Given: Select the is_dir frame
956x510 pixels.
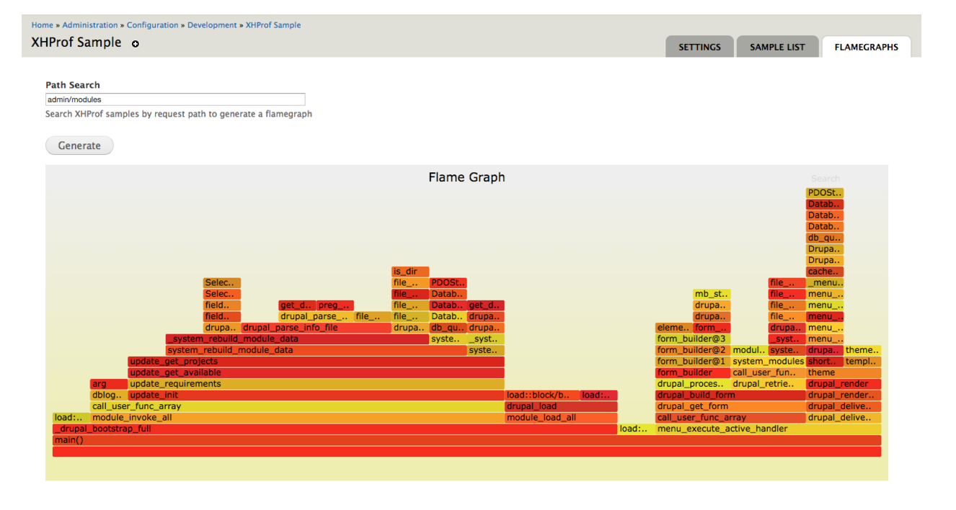Looking at the screenshot, I should point(410,272).
